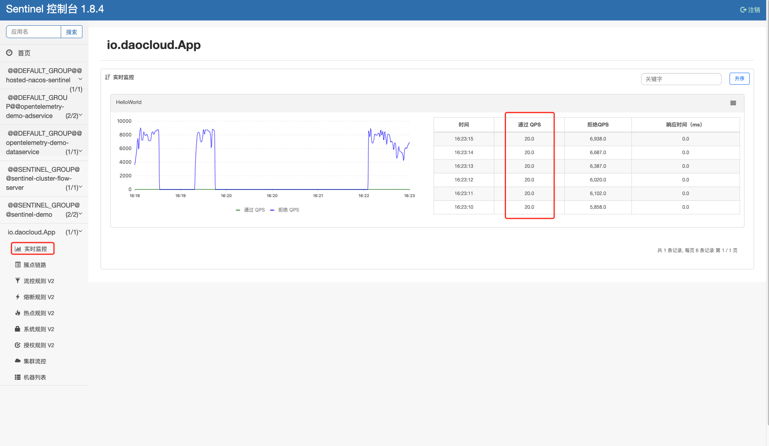This screenshot has height=446, width=769.
Task: Click the cloud icon for 集群流控
Action: [17, 361]
